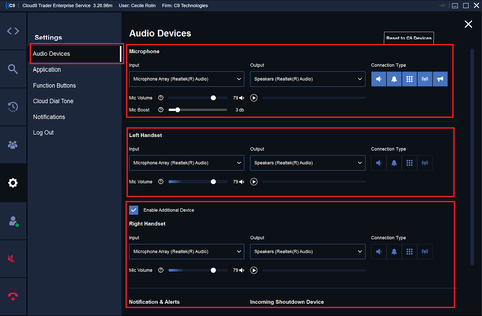Open the Microphone Input device dropdown
The width and height of the screenshot is (482, 316).
point(186,79)
